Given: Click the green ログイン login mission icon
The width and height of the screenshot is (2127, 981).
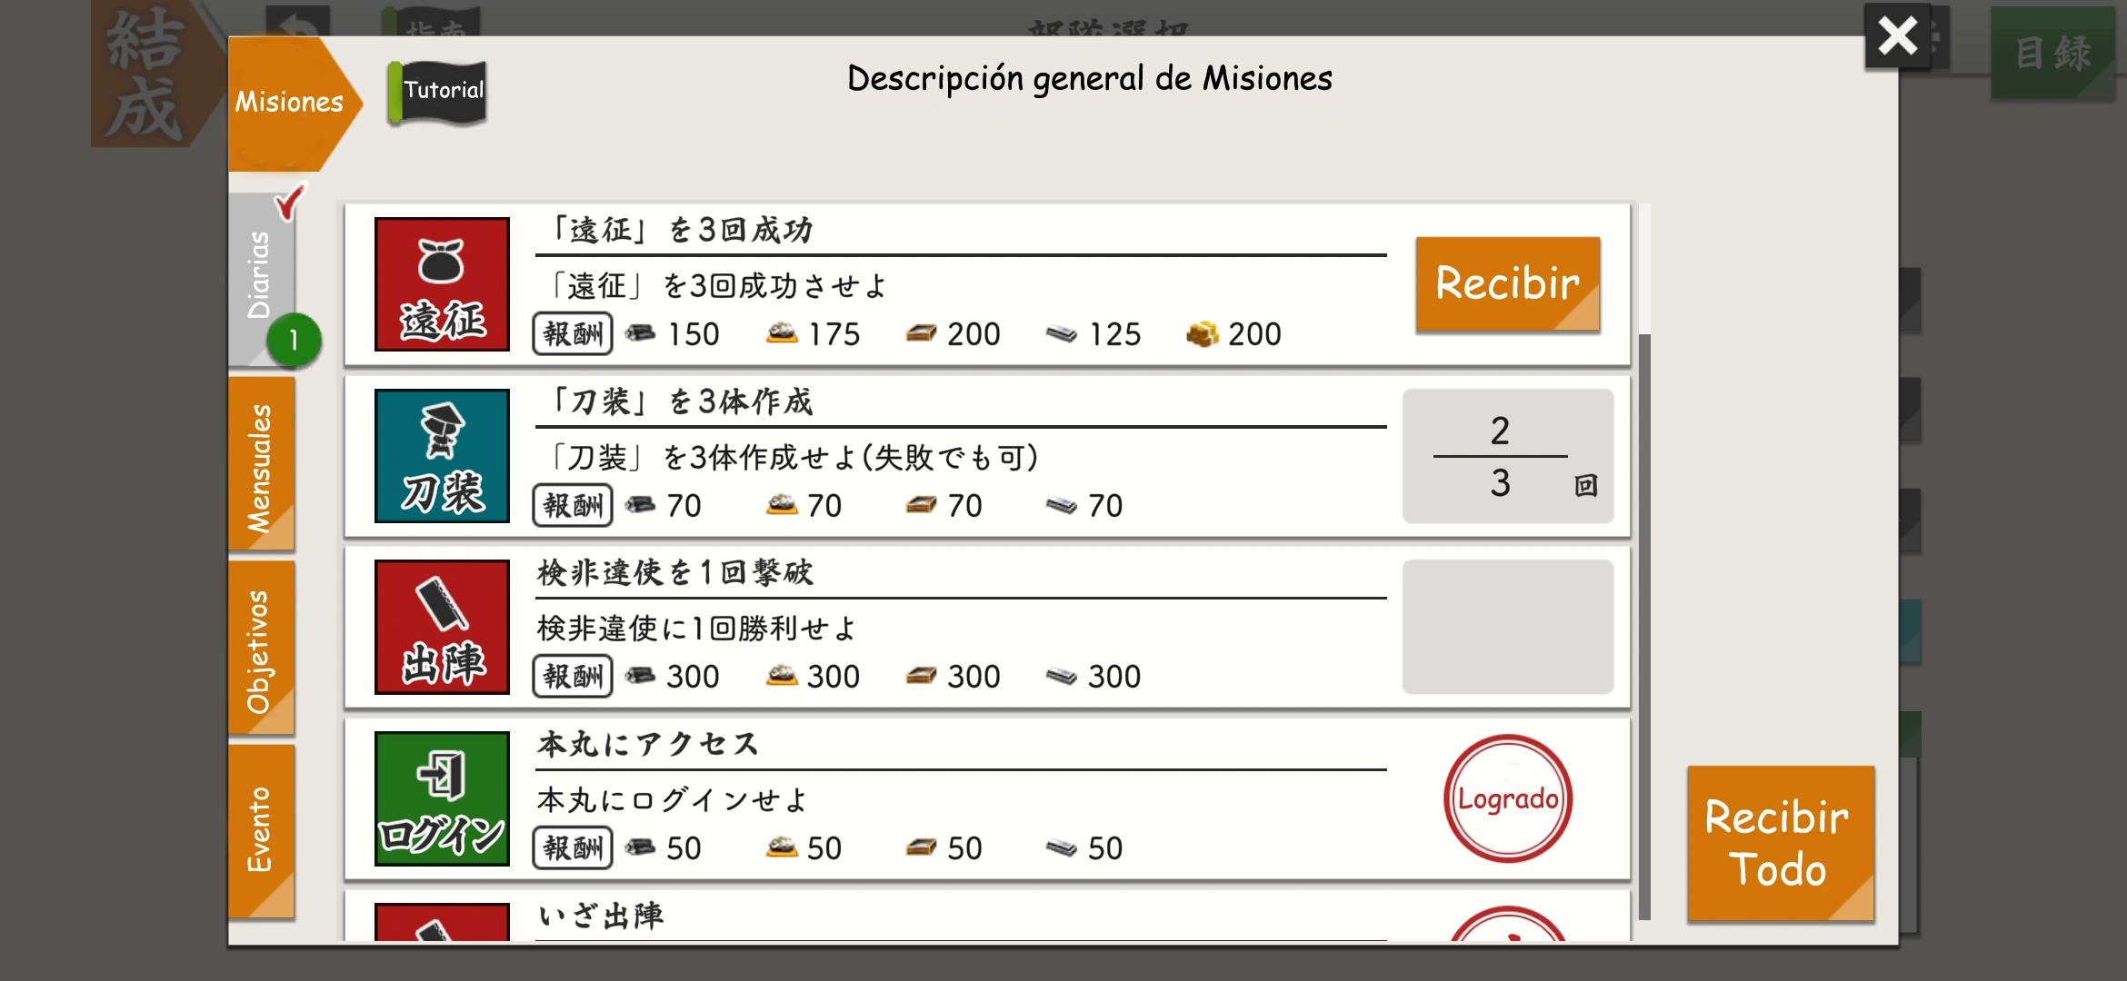Looking at the screenshot, I should [442, 798].
